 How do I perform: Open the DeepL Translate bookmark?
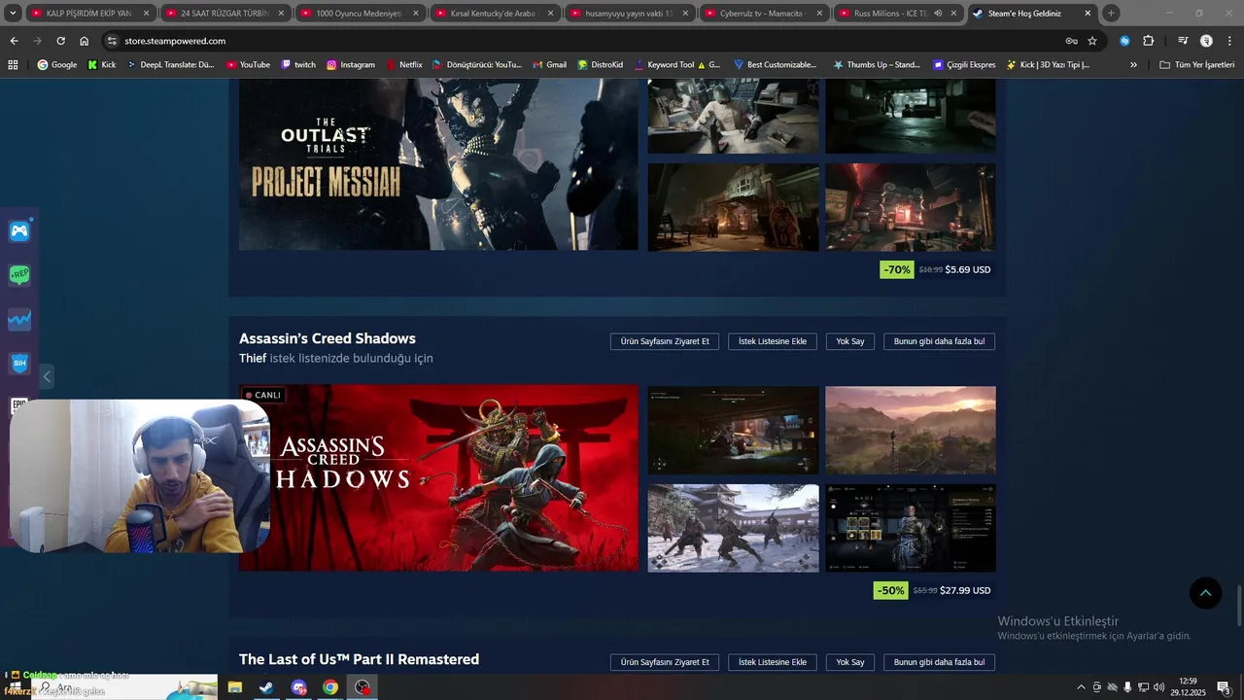click(x=170, y=64)
